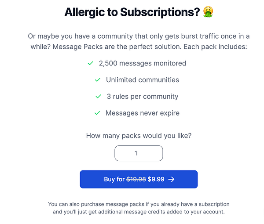The height and width of the screenshot is (224, 264).
Task: Click the Message Packs intro paragraph
Action: pos(139,41)
